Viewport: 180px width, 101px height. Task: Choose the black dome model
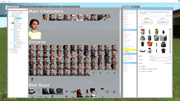click(x=163, y=44)
